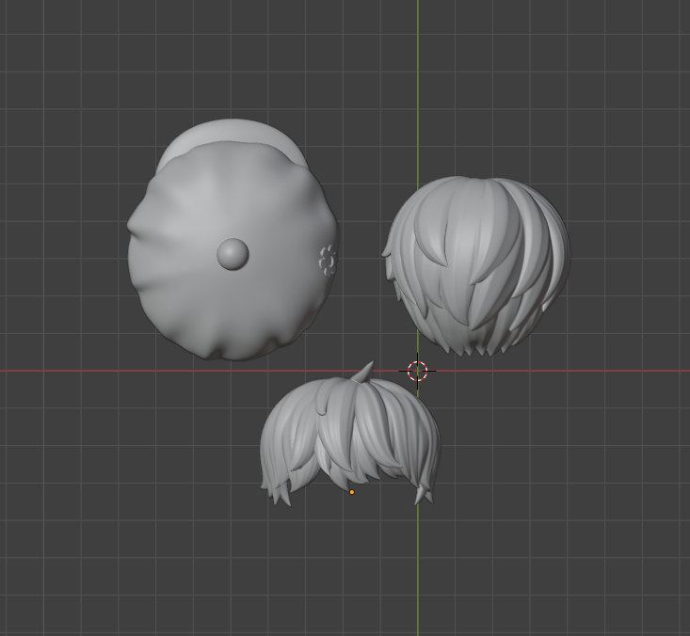Click the pointed left edge of the hat

(132, 226)
